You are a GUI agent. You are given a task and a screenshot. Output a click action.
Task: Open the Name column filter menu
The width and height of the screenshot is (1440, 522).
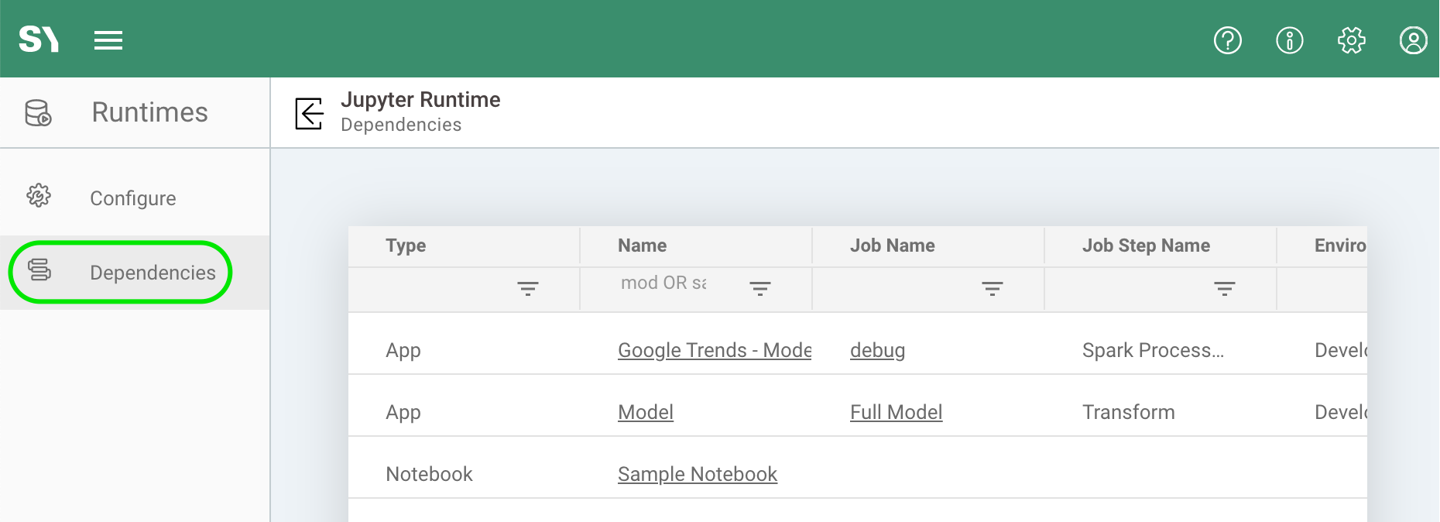pyautogui.click(x=760, y=289)
